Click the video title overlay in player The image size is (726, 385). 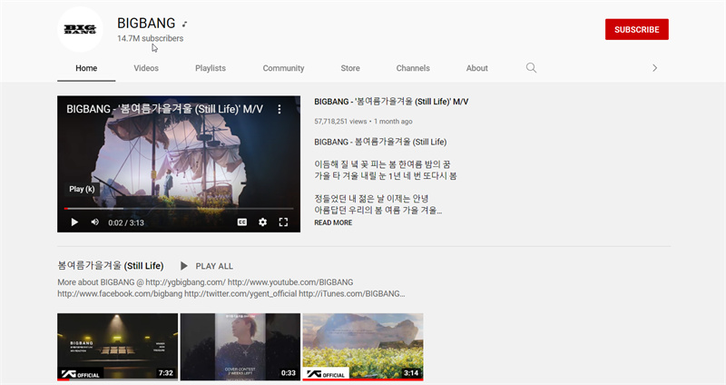[164, 109]
